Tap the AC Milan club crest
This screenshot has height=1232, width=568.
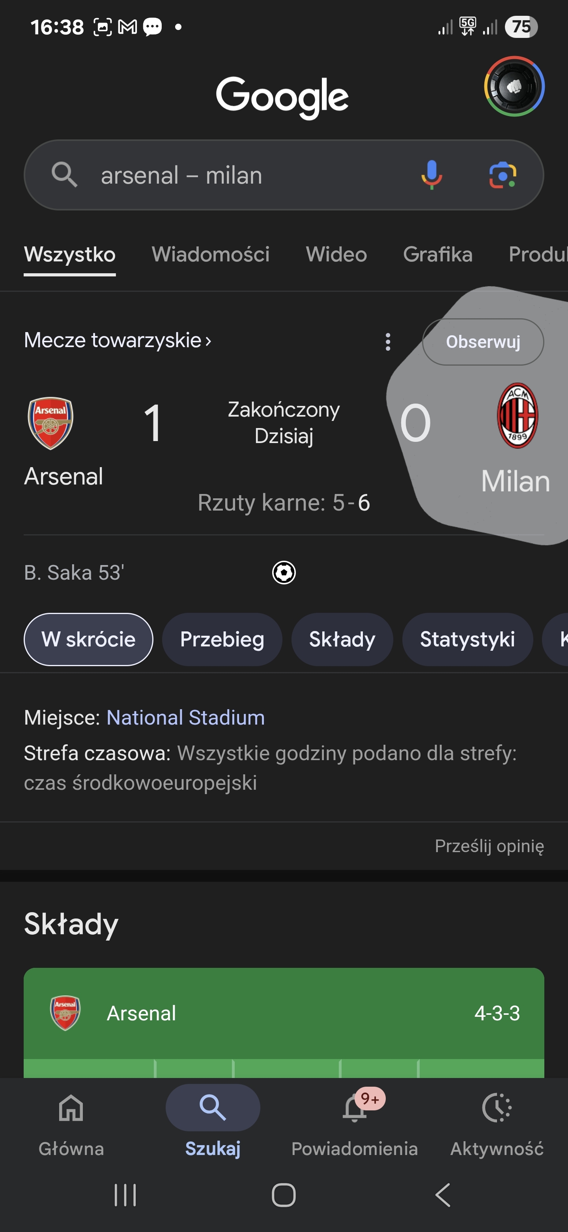[x=518, y=415]
